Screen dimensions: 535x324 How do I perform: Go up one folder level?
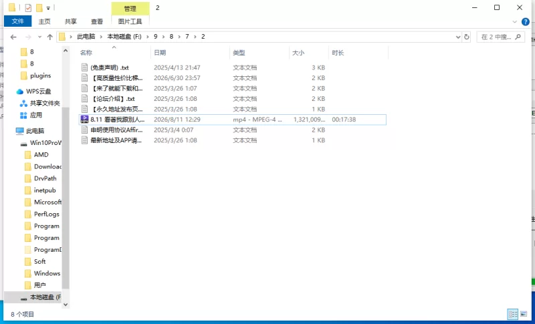click(49, 37)
